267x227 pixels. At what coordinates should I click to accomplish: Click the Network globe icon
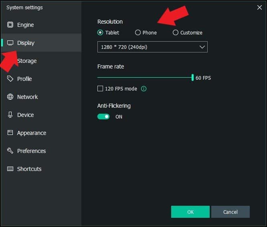(10, 97)
